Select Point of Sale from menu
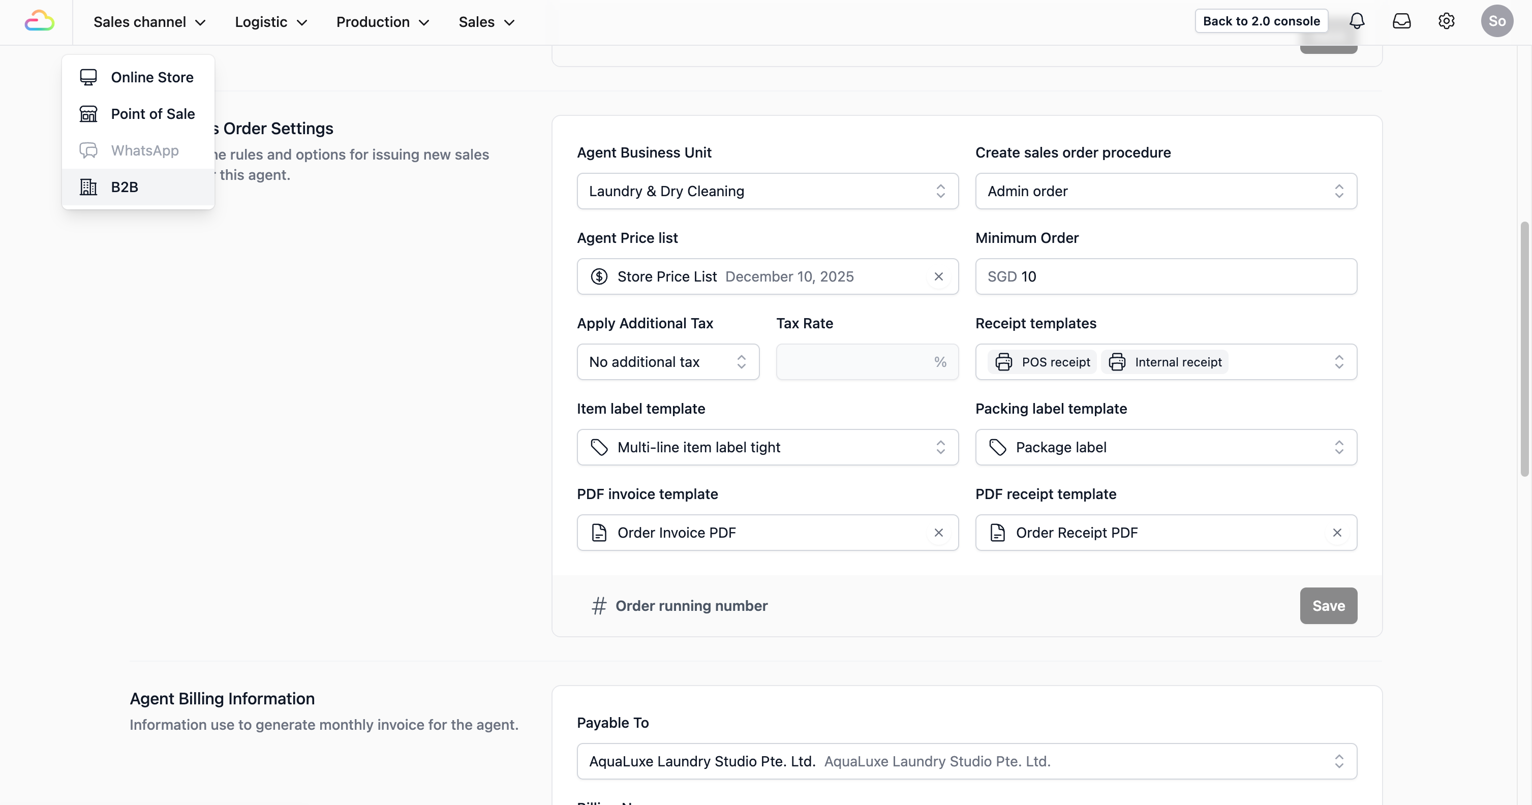The height and width of the screenshot is (805, 1532). click(152, 114)
